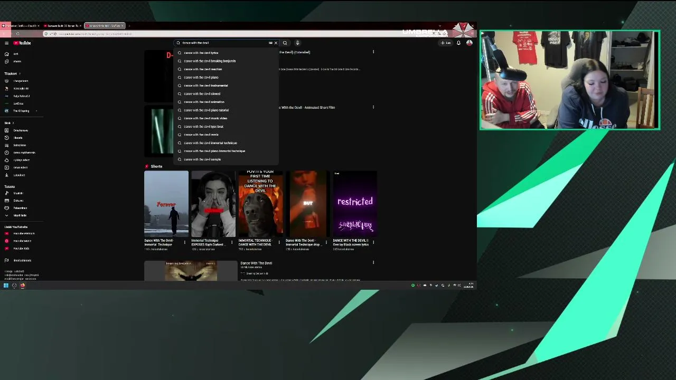The width and height of the screenshot is (676, 380).
Task: Click the taskbar clock
Action: click(468, 286)
